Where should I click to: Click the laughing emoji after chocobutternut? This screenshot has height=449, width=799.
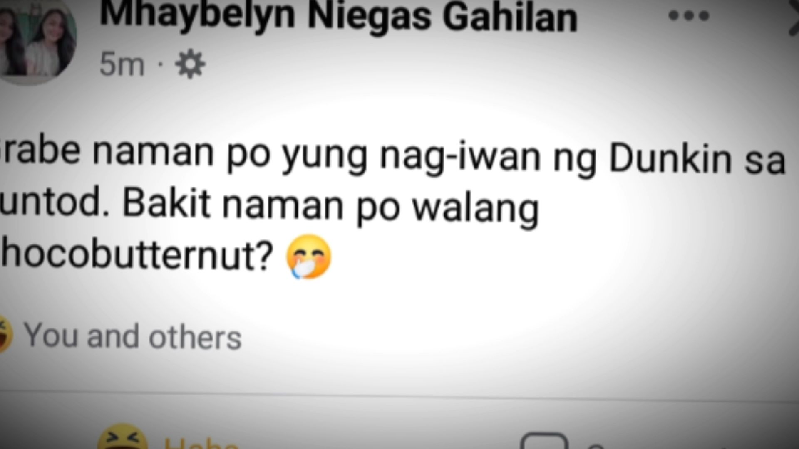click(309, 257)
